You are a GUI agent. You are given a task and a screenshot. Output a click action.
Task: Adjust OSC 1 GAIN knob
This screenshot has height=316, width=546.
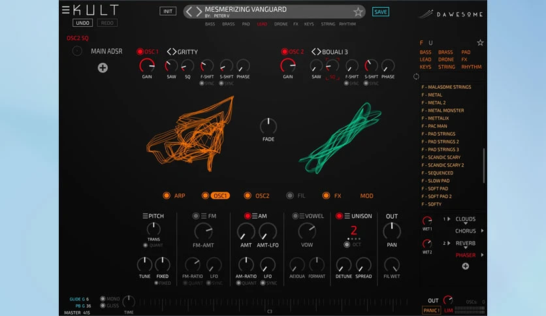point(147,65)
